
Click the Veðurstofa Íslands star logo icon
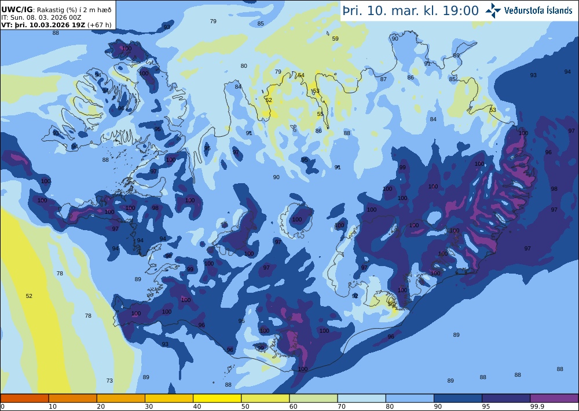click(493, 10)
